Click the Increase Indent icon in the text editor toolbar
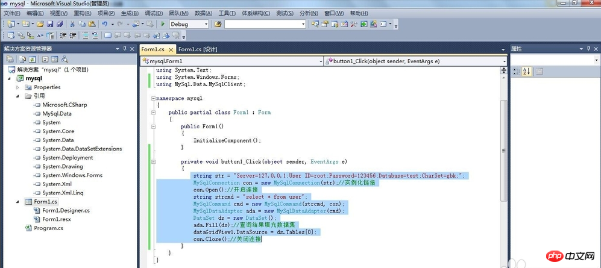This screenshot has height=268, width=601. [72, 36]
